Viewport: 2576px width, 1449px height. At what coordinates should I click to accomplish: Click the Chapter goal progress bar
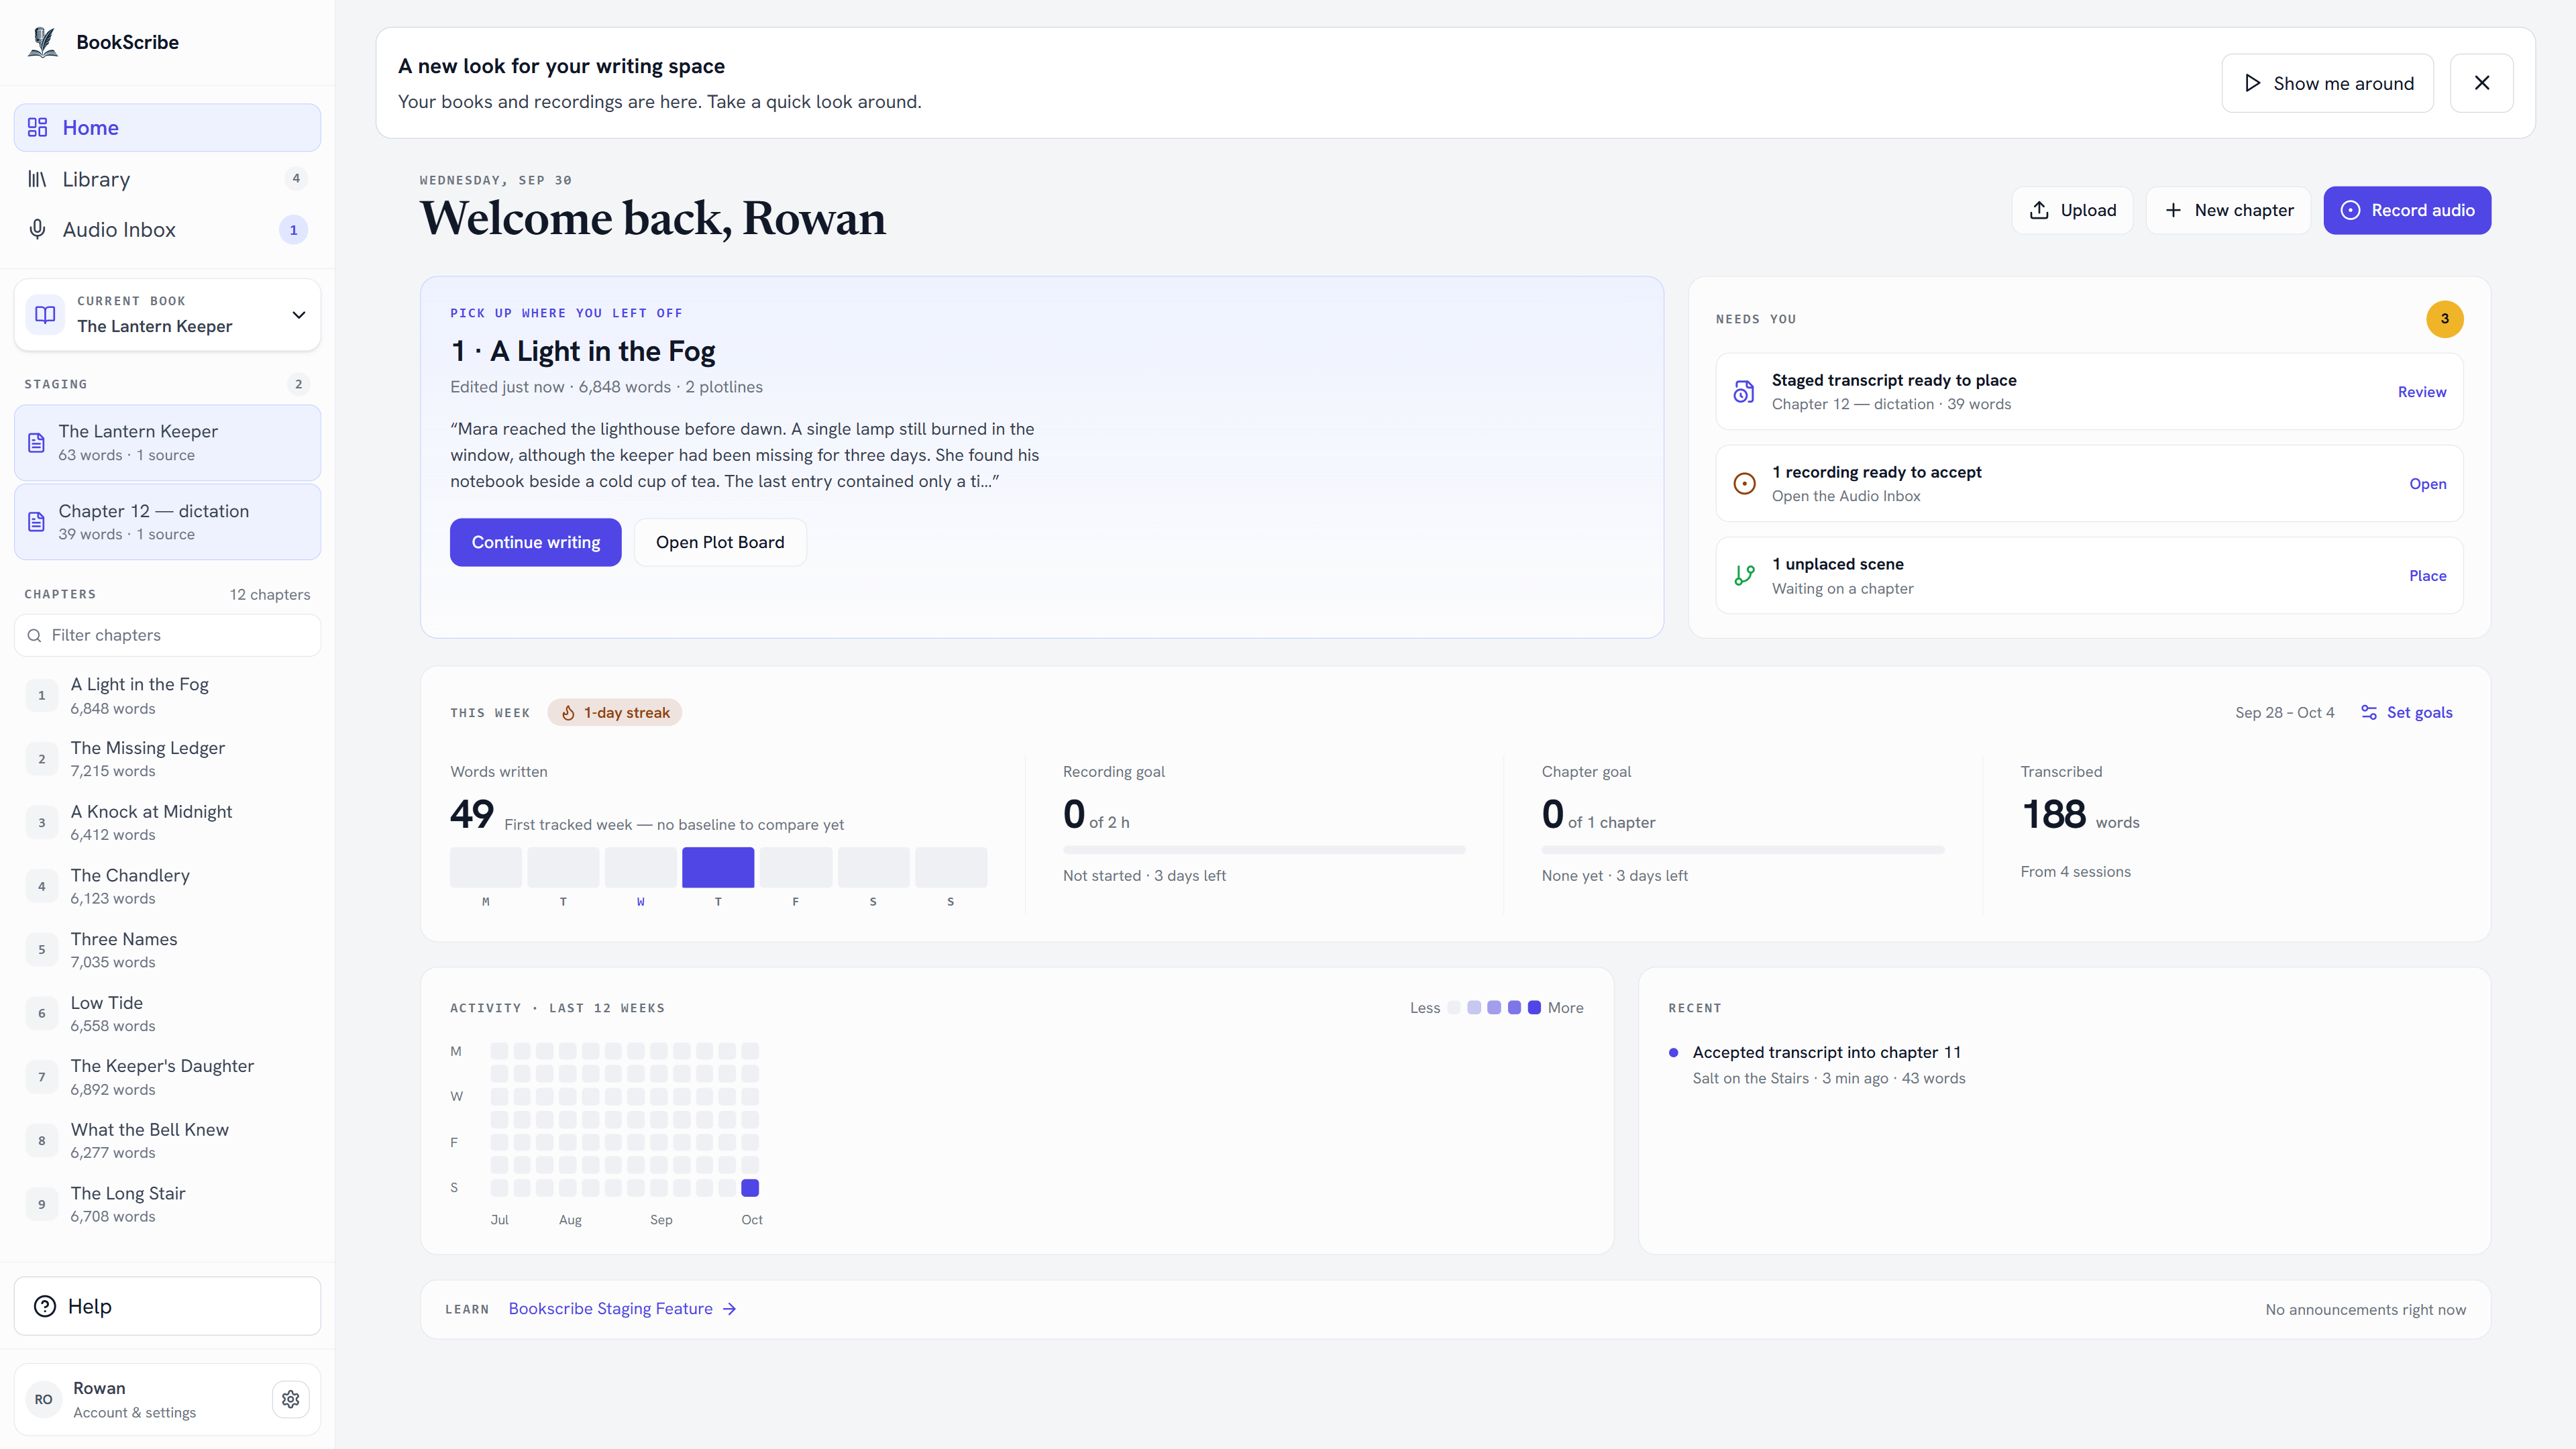(1743, 850)
